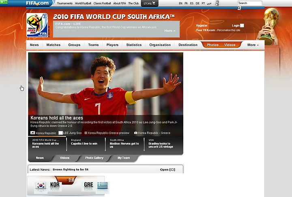Open the Statistics section

(x=134, y=45)
